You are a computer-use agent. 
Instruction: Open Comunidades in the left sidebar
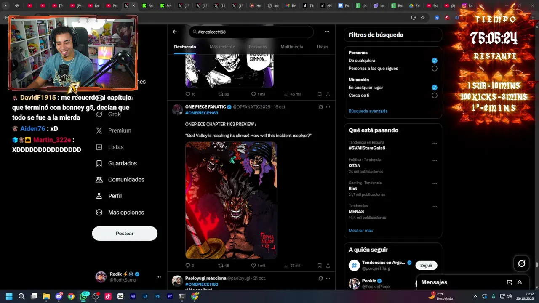[x=120, y=180]
